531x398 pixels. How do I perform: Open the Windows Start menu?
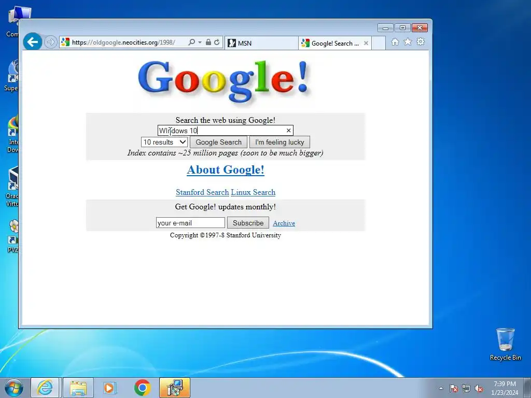tap(14, 388)
